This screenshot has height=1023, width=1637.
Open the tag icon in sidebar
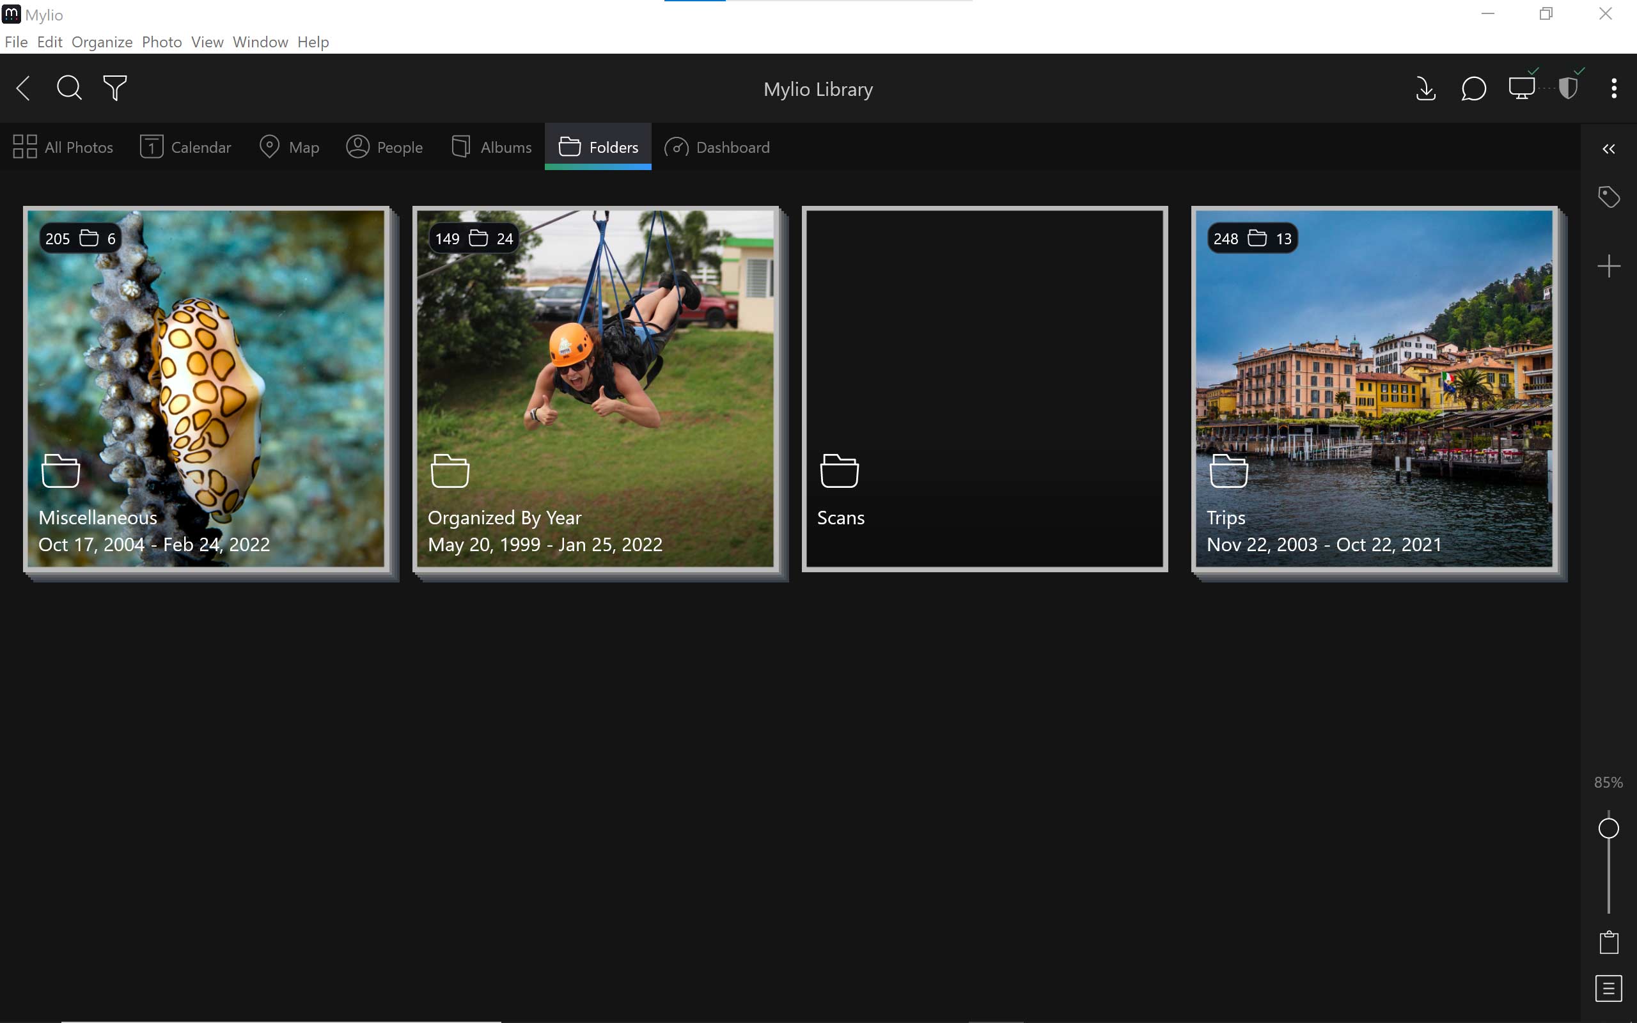click(1609, 197)
